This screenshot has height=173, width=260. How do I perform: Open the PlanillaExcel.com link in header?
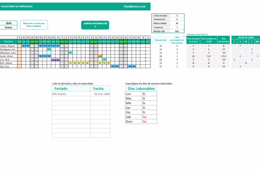[x=135, y=6]
